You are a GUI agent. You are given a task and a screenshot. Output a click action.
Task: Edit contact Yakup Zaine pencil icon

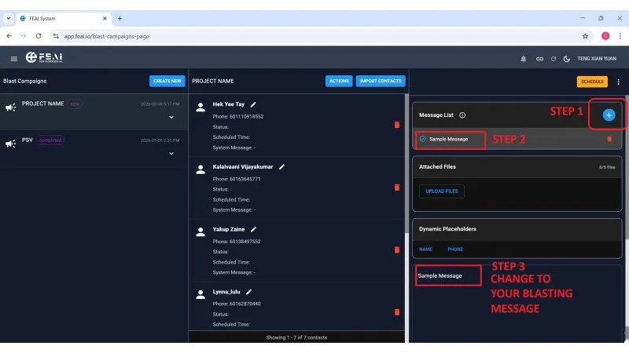pyautogui.click(x=253, y=229)
